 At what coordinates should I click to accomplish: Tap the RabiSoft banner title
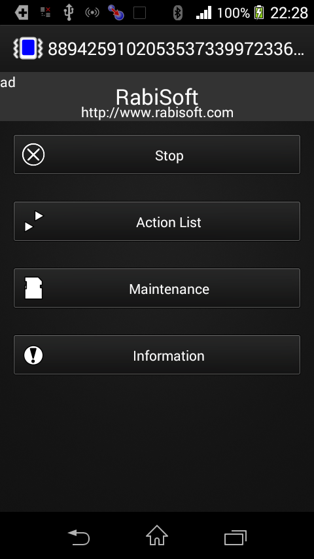tap(157, 97)
